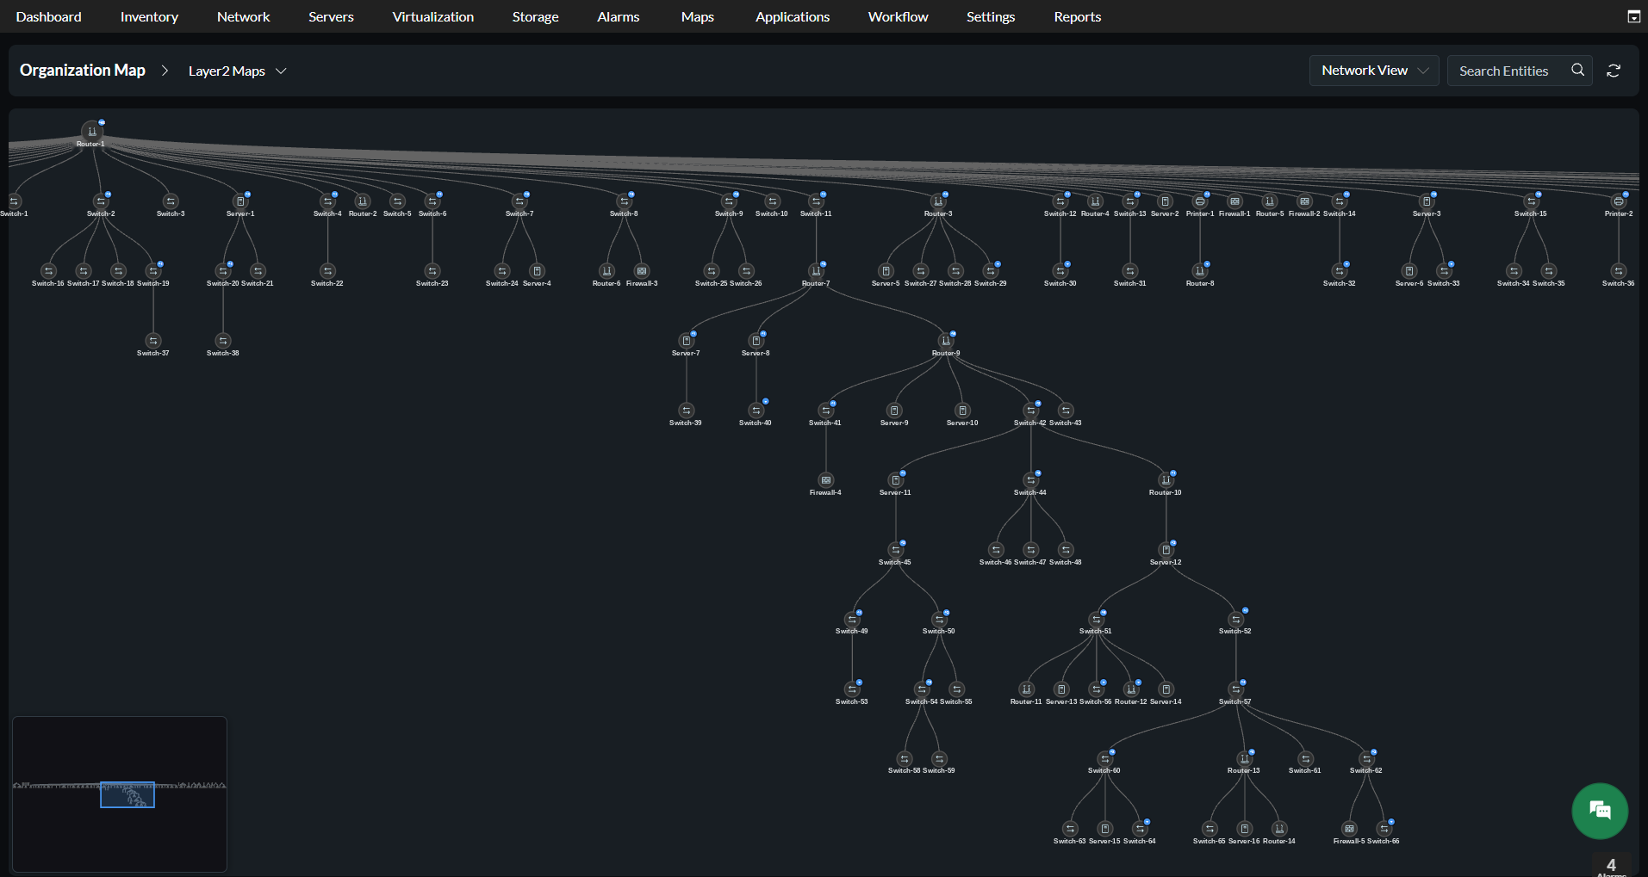Viewport: 1648px width, 877px height.
Task: Click the minimap viewport rectangle
Action: pos(127,794)
